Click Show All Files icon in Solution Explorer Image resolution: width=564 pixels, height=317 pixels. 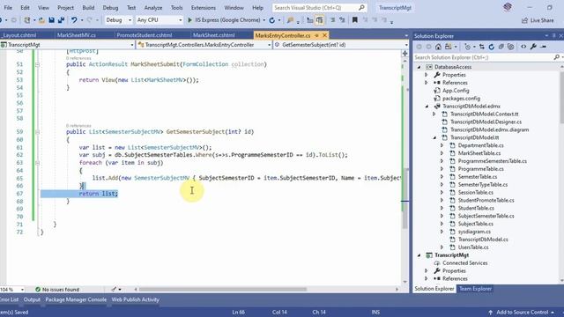tap(511, 47)
